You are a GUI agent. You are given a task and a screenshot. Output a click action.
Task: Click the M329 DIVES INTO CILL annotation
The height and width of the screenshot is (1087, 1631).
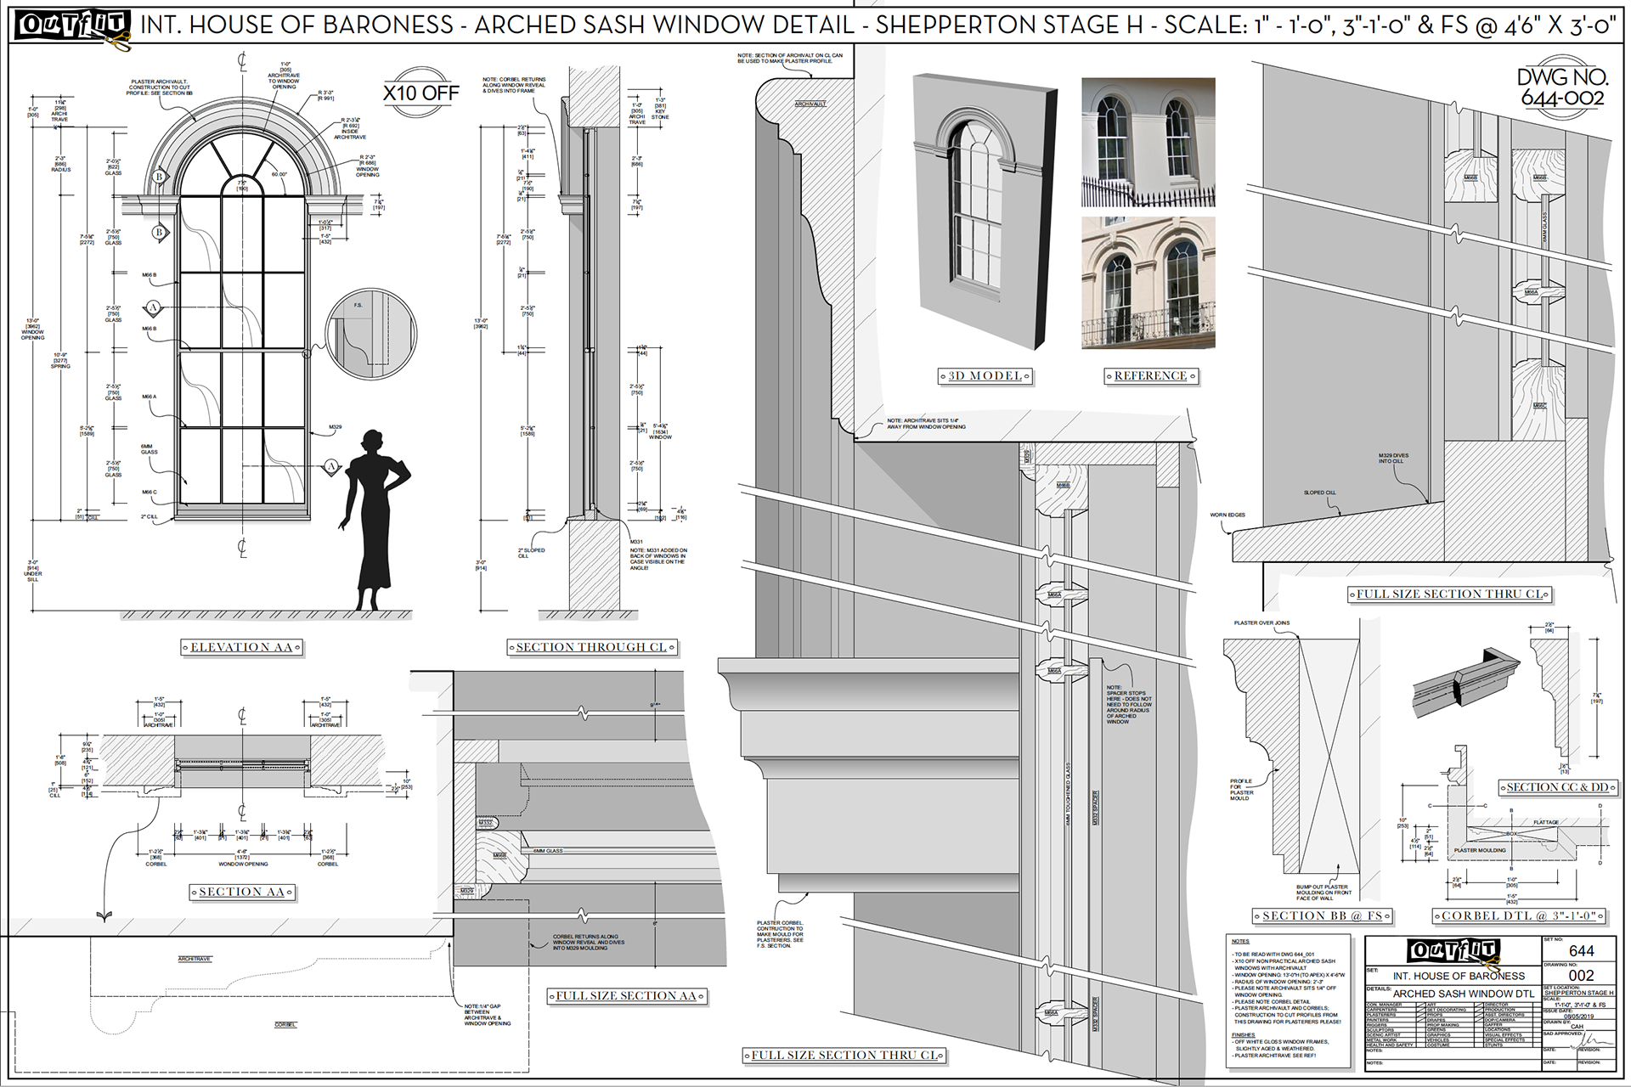1393,459
